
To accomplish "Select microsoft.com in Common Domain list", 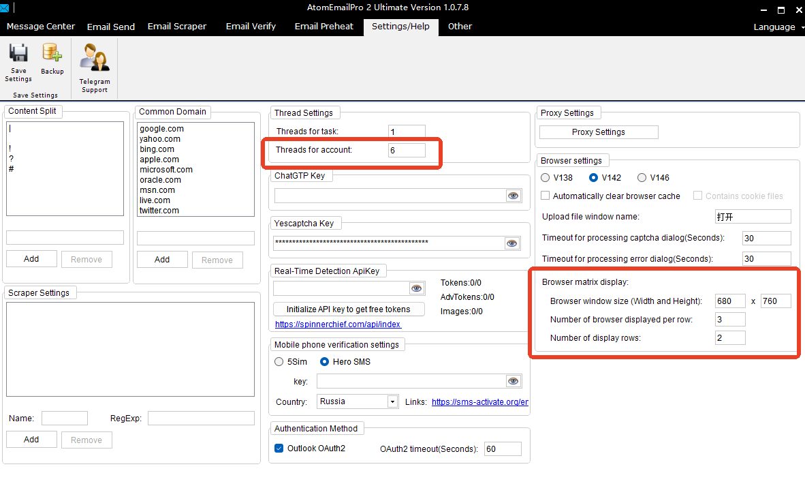I will pos(166,170).
